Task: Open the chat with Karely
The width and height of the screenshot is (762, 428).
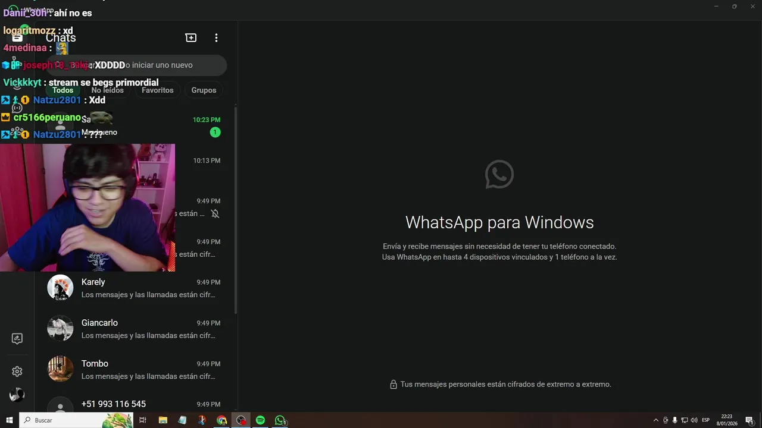Action: point(135,288)
